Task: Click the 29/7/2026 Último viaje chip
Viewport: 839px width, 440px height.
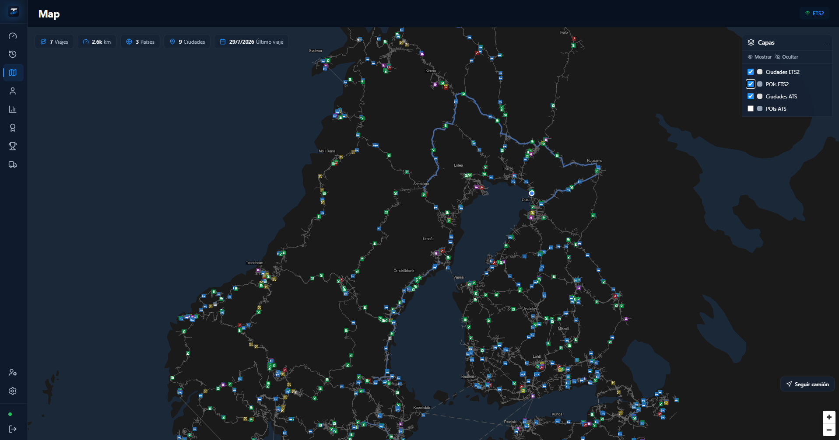Action: [x=251, y=42]
